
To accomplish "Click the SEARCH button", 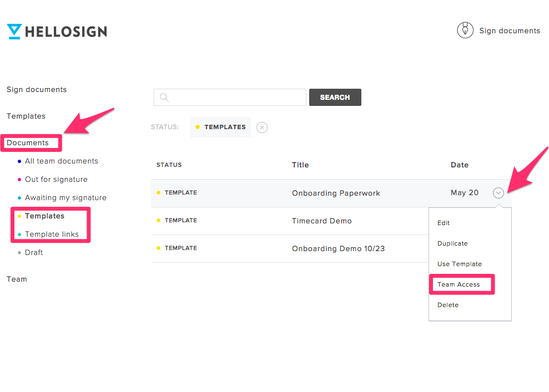I will (x=335, y=97).
